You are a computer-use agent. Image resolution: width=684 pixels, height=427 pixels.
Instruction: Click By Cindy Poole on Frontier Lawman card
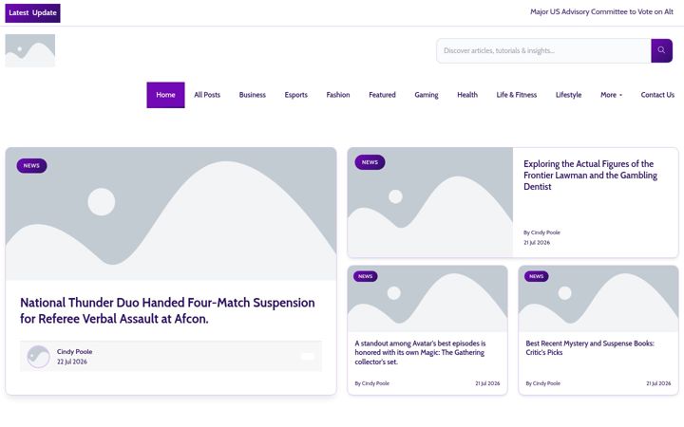click(x=541, y=232)
